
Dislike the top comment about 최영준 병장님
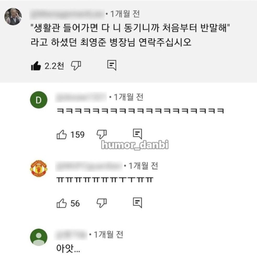(x=76, y=66)
